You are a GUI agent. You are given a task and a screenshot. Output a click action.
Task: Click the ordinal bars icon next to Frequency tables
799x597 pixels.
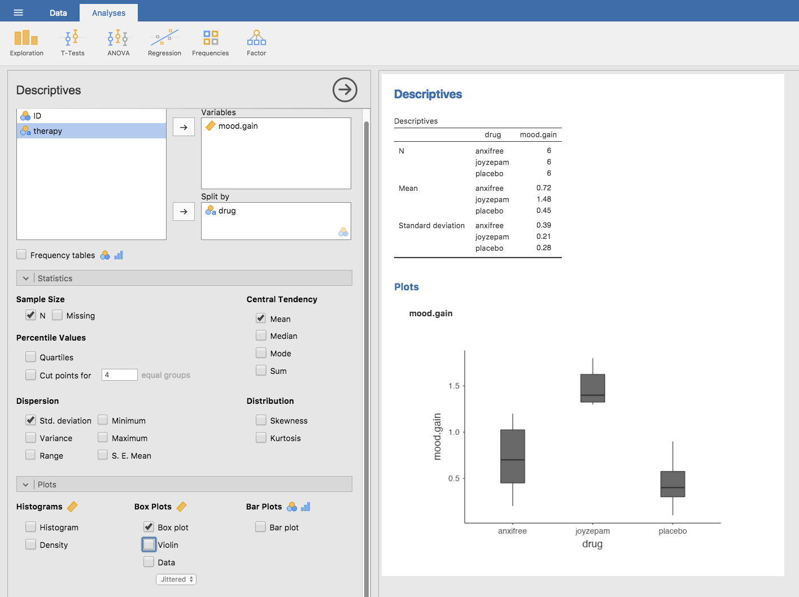pyautogui.click(x=119, y=255)
